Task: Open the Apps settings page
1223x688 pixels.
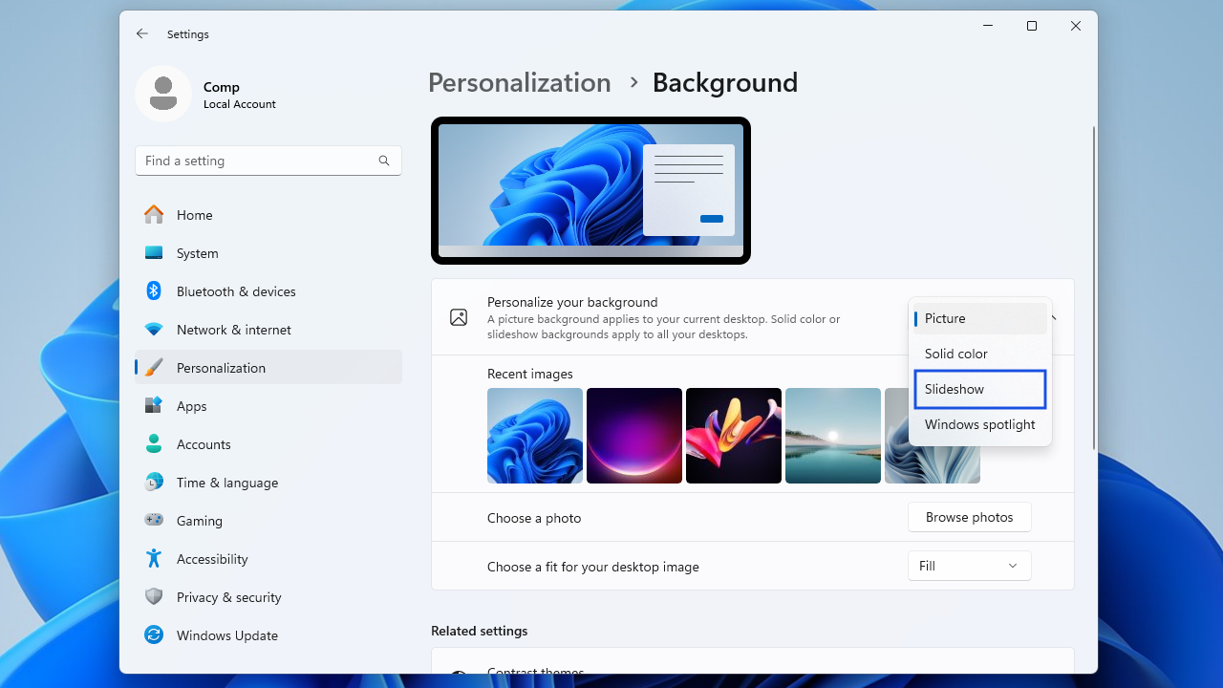Action: click(268, 406)
